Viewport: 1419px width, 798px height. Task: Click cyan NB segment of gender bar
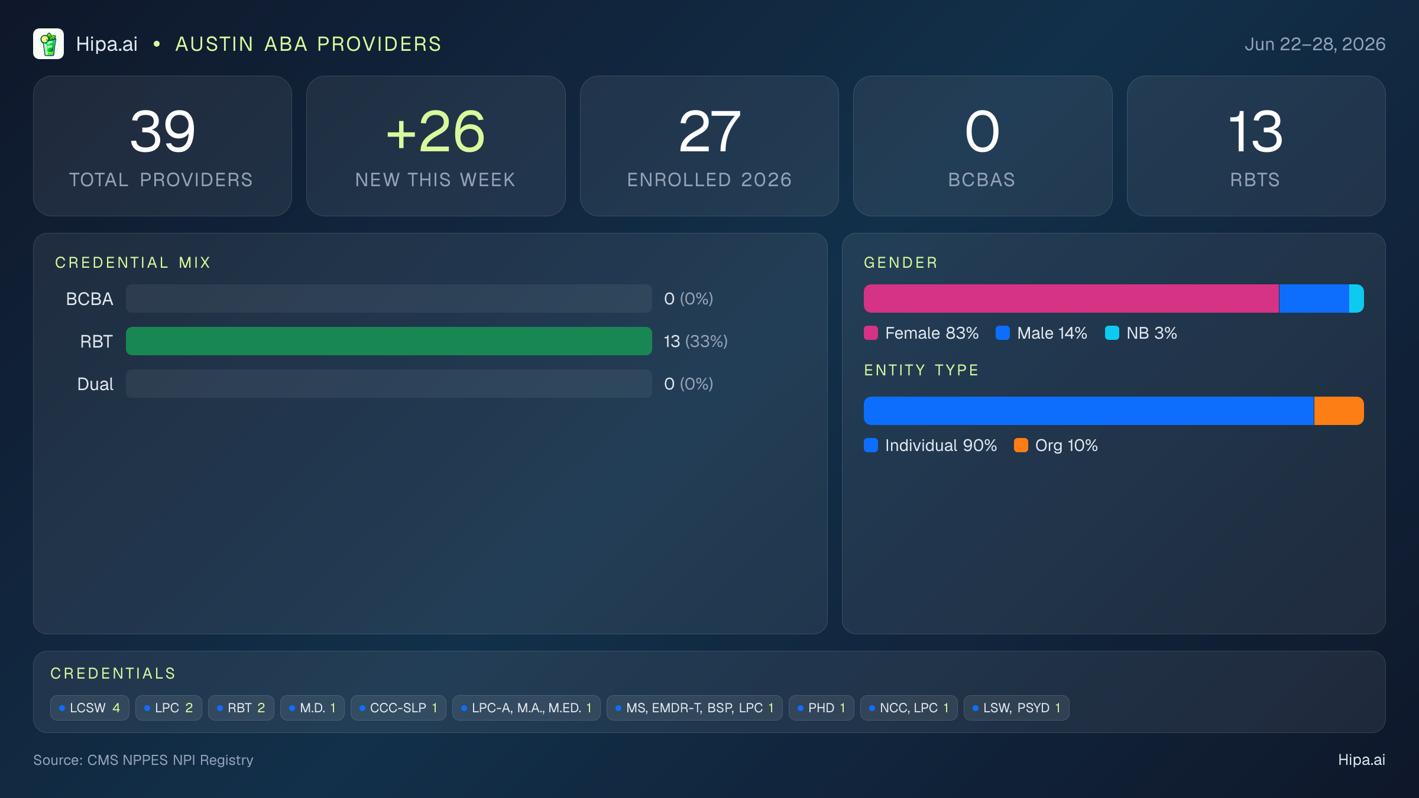pos(1356,299)
